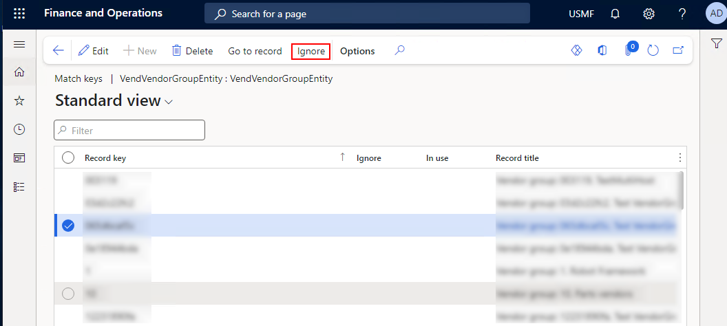Viewport: 727px width, 326px height.
Task: Click the In use column header
Action: (437, 158)
